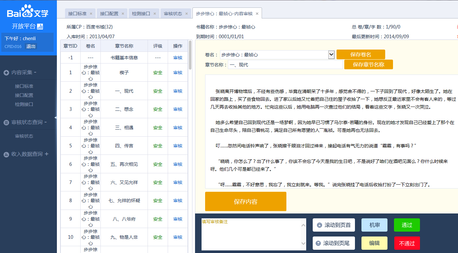Click the 填写审核备注 text area

(254, 234)
